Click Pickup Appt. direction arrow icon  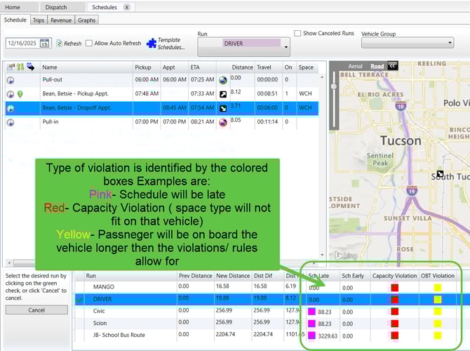[x=223, y=94]
